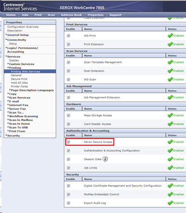Toggle the WS-Scan enable checkbox
This screenshot has height=213, width=186.
pos(69,79)
